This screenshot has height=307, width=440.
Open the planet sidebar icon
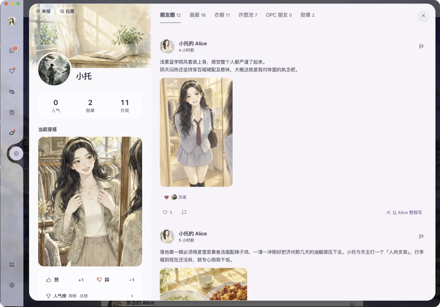point(12,133)
